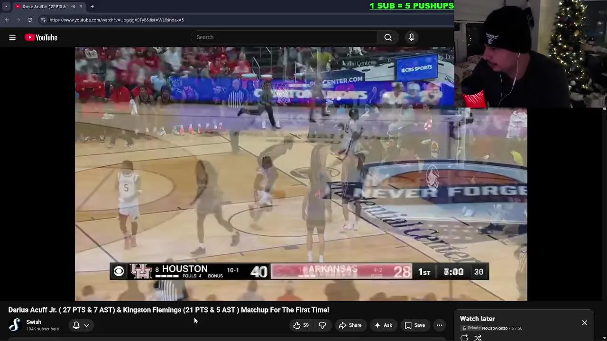The image size is (607, 341).
Task: Switch to the Darius Acuff Jr. tab
Action: click(x=45, y=6)
